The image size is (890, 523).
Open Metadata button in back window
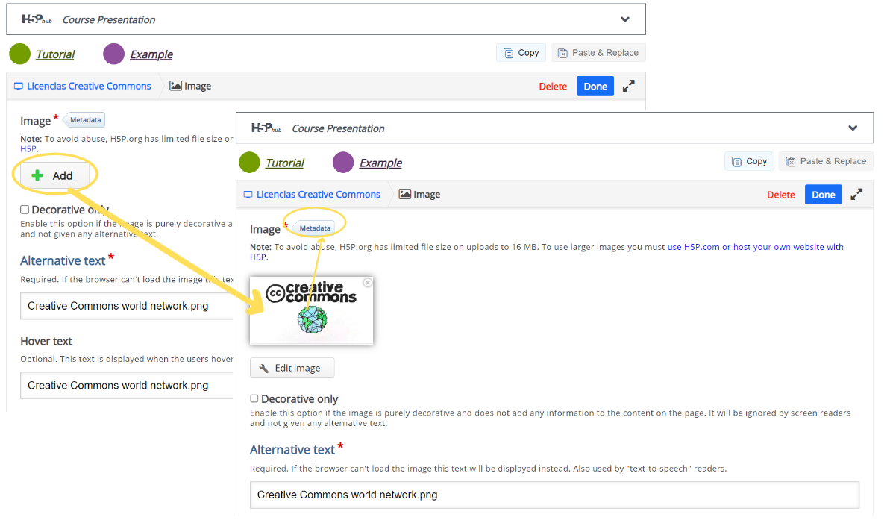pyautogui.click(x=85, y=120)
